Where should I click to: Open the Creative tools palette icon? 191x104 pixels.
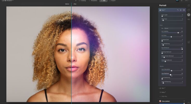189,10
